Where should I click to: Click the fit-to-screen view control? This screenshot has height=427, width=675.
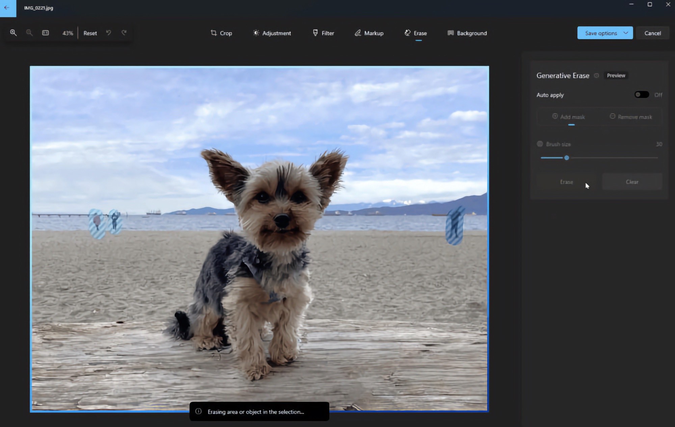(x=45, y=33)
